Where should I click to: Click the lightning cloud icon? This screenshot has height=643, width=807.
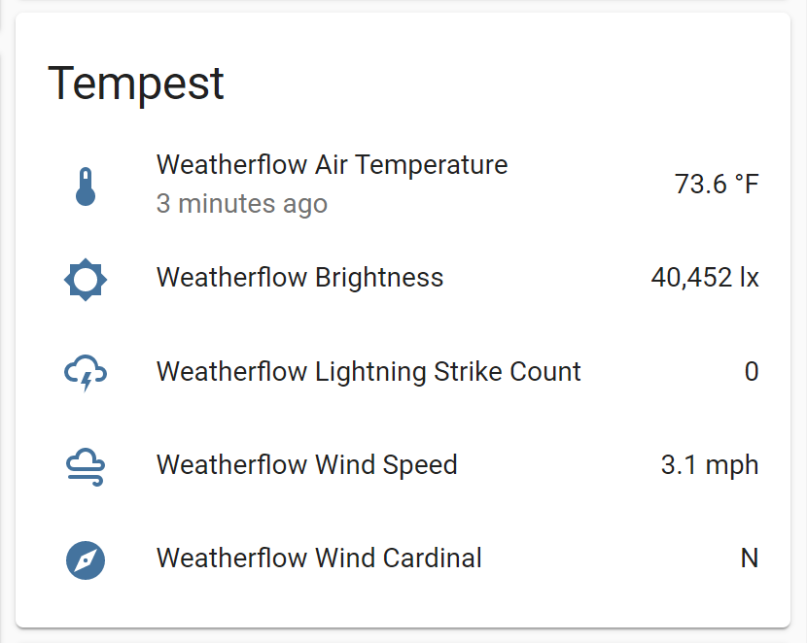click(86, 372)
